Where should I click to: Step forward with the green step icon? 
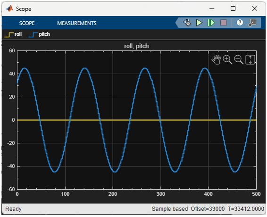tap(211, 23)
